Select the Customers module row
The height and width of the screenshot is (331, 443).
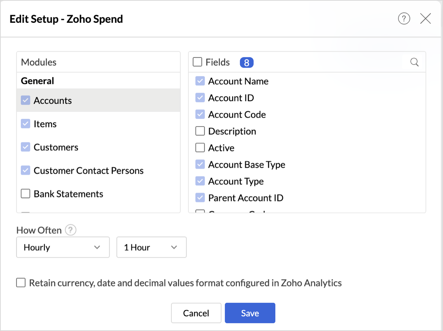point(56,147)
